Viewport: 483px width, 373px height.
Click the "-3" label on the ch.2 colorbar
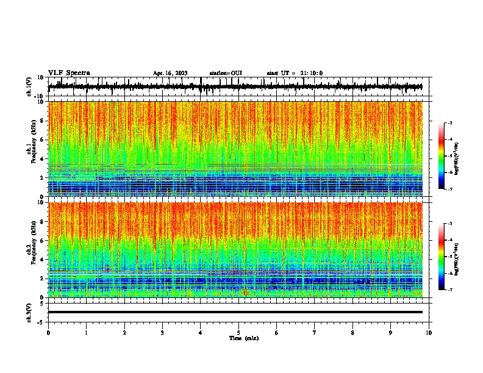coord(450,224)
